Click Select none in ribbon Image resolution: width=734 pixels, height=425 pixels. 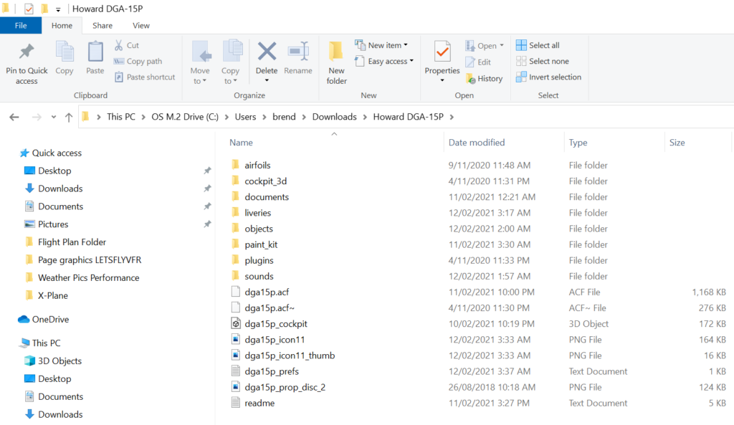(542, 62)
